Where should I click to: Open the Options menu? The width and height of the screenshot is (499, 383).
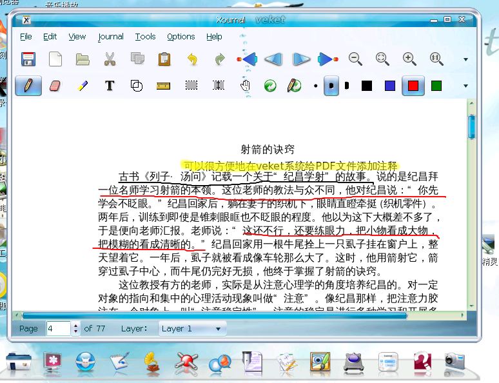point(181,37)
